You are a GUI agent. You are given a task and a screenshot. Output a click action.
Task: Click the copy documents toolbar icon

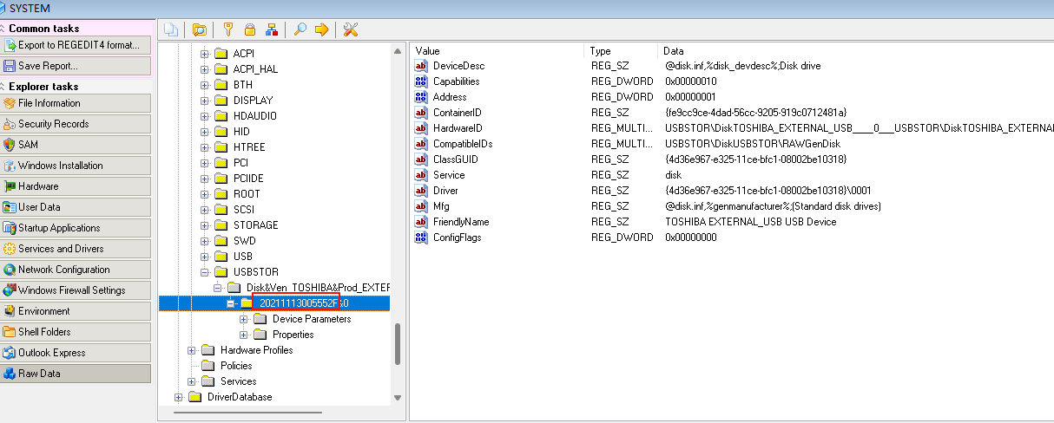pos(171,29)
